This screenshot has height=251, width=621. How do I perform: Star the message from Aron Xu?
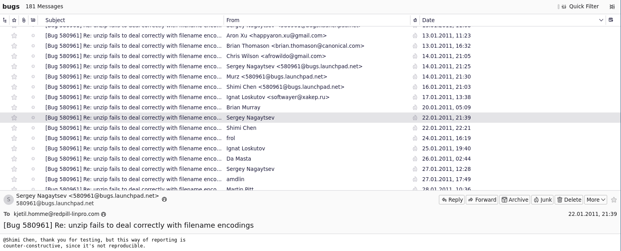pyautogui.click(x=14, y=36)
